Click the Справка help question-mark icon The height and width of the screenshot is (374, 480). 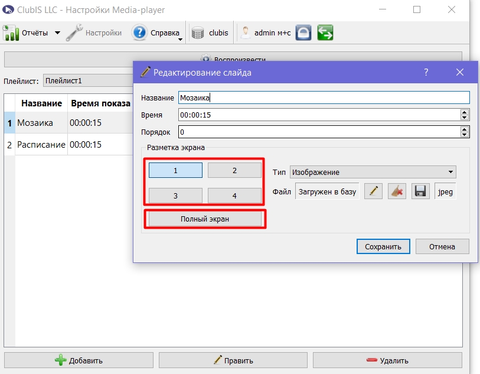point(139,32)
